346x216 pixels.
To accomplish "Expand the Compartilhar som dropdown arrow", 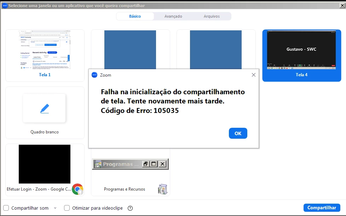I will coord(55,208).
